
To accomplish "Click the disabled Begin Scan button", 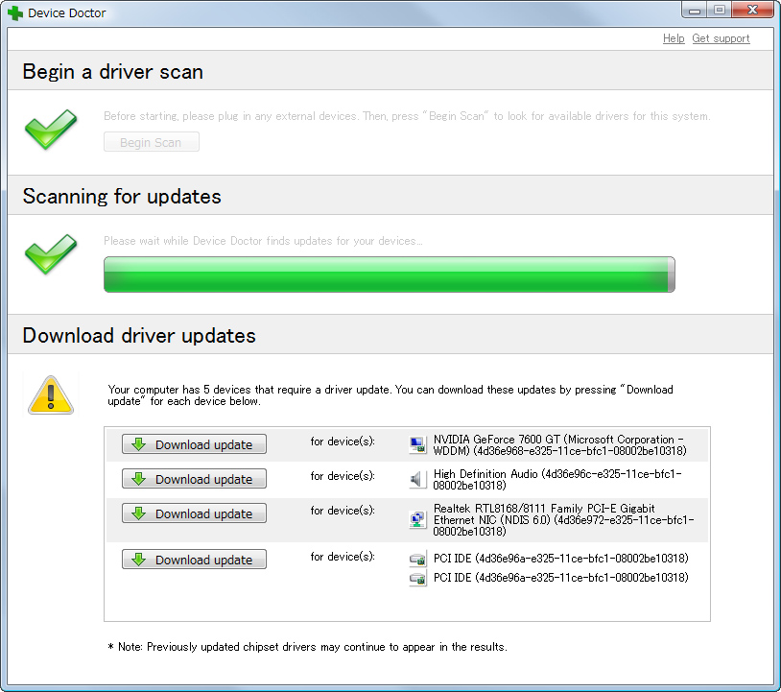I will 152,142.
